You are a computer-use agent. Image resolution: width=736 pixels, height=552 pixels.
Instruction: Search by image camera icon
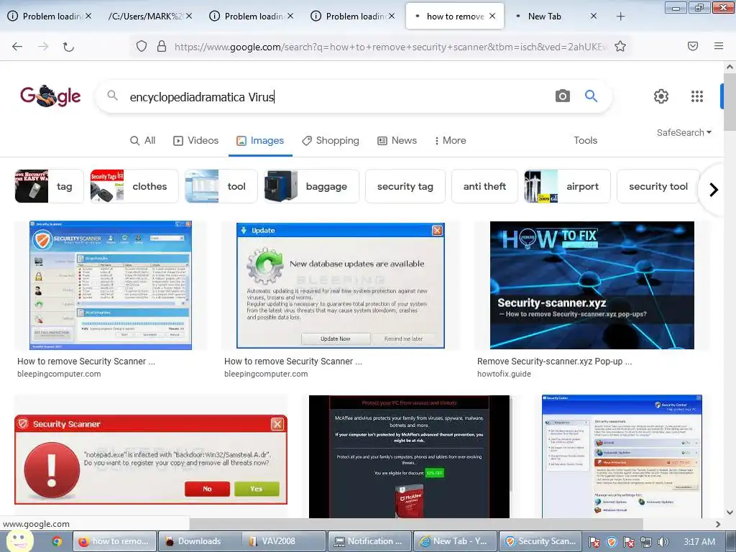click(x=562, y=96)
